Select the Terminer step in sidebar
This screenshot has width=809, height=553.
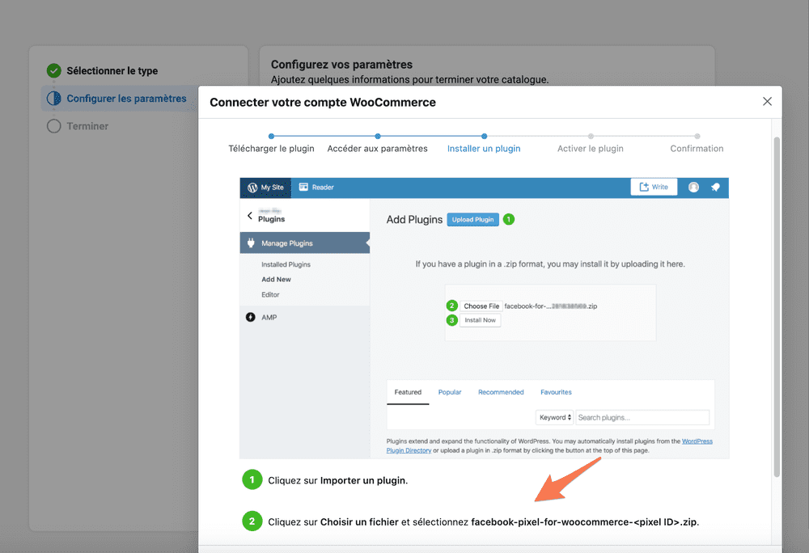click(x=78, y=126)
